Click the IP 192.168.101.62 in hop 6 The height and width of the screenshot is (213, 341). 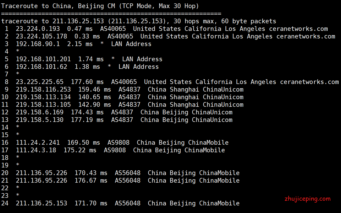tap(41, 67)
